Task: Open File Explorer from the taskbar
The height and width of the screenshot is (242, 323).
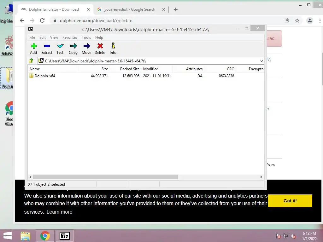Action: click(x=26, y=236)
